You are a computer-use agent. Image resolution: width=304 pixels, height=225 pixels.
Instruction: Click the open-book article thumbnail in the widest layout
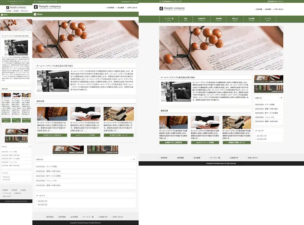(x=205, y=122)
